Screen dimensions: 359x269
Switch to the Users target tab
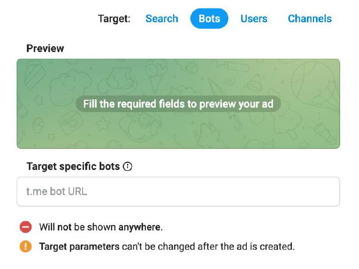(x=254, y=18)
